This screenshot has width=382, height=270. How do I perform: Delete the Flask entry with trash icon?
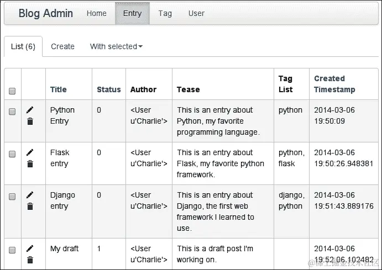pos(30,163)
